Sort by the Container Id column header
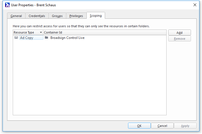The width and height of the screenshot is (202, 134). coord(105,32)
